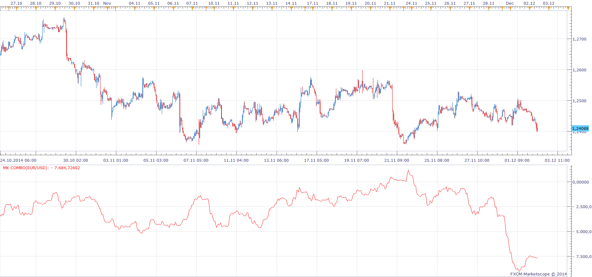Select the 20.11 date label on top axis

(x=371, y=3)
